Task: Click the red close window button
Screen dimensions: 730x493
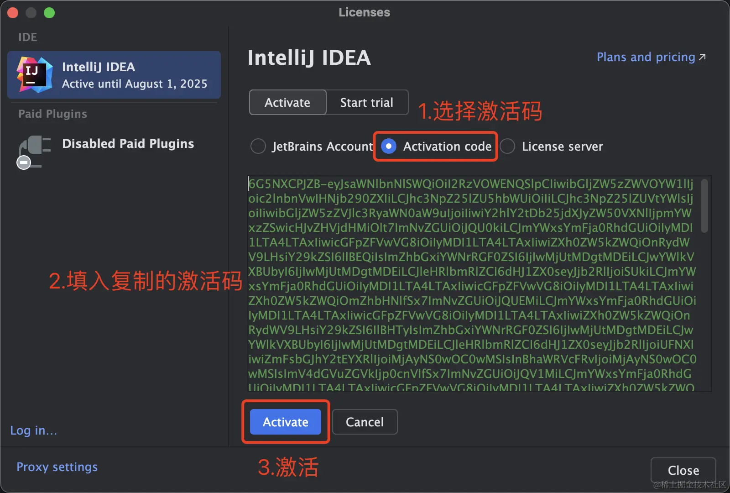Action: pos(13,13)
